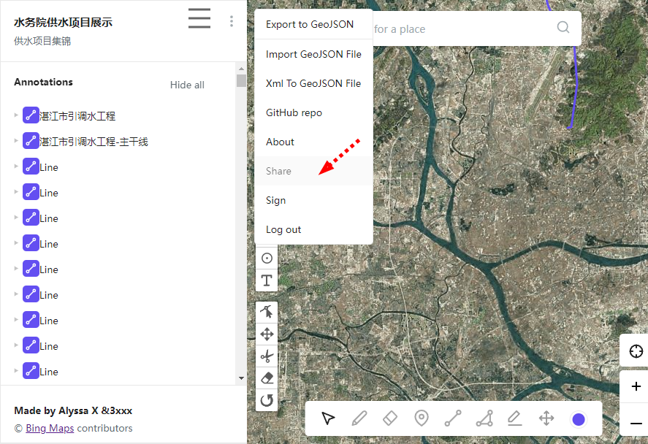Toggle the hamburger sidebar menu
The width and height of the screenshot is (648, 444).
coord(199,19)
